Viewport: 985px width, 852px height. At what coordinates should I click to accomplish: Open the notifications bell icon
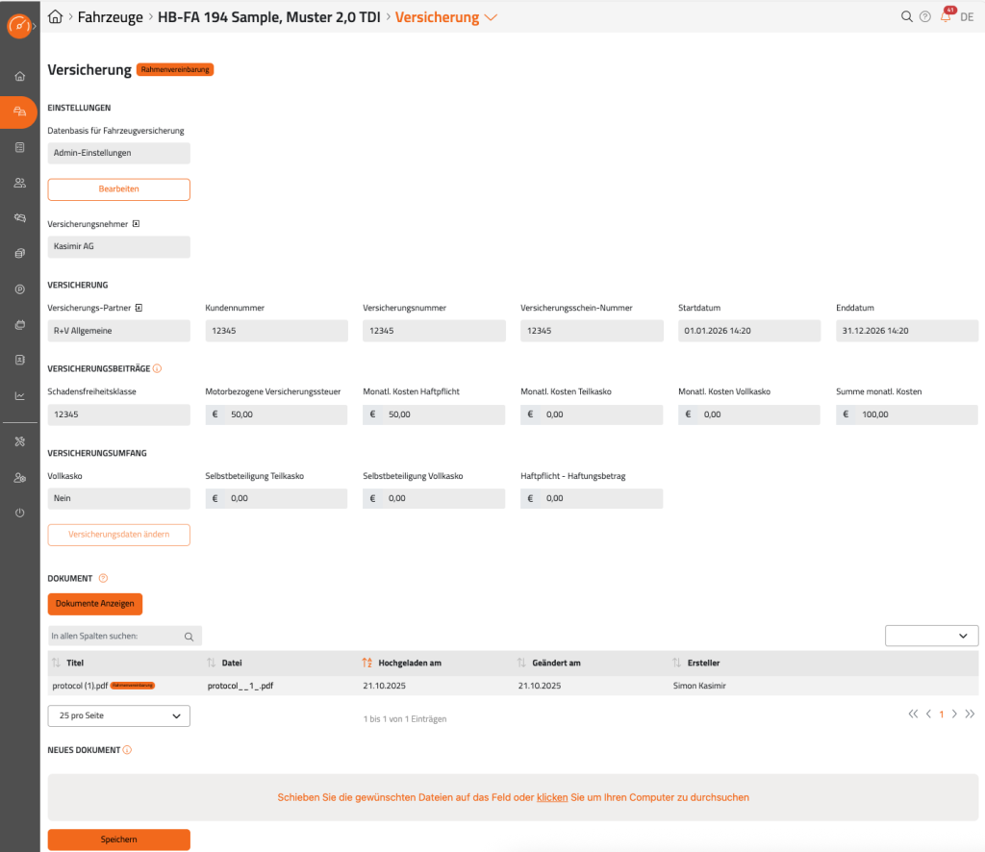tap(946, 16)
